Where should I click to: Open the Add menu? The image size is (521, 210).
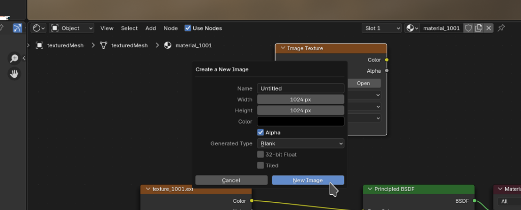(151, 28)
